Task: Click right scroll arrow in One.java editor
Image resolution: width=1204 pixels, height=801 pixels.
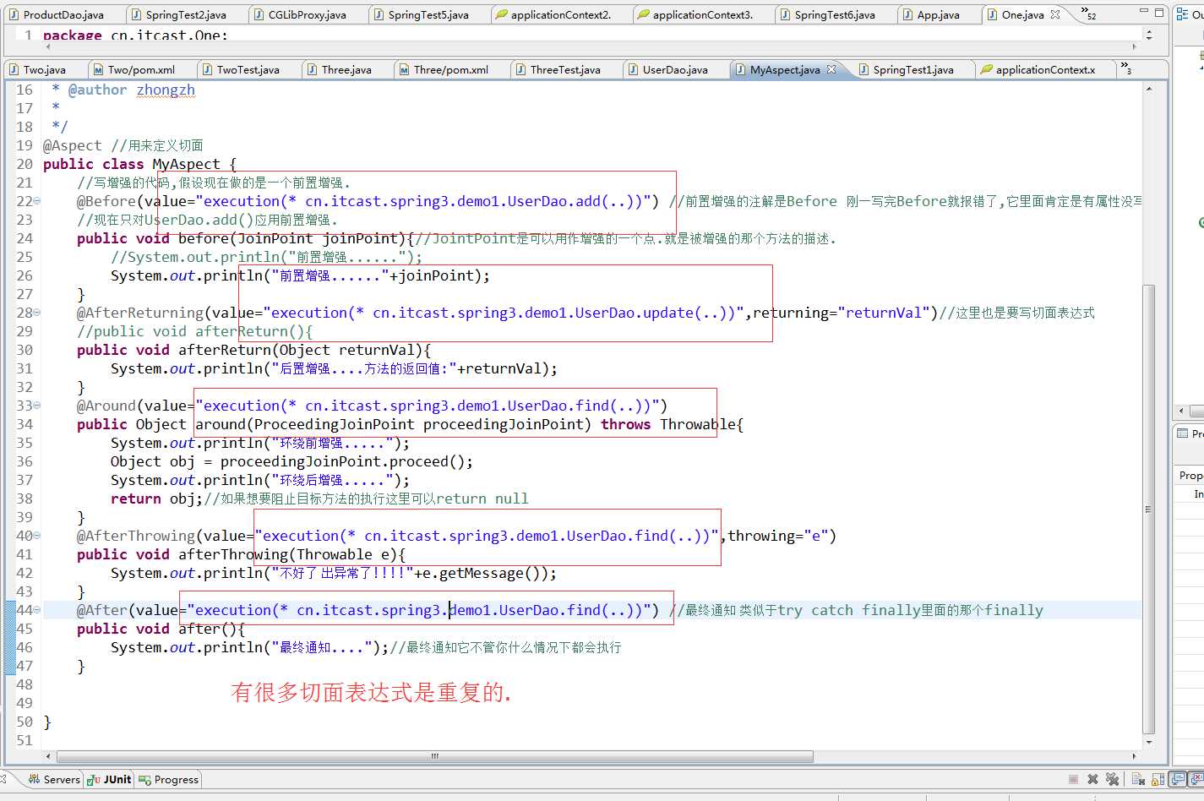Action: tap(1134, 46)
